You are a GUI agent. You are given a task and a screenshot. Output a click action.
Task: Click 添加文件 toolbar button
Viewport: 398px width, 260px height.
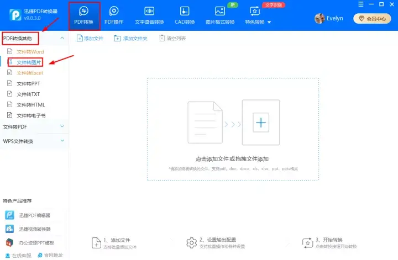[90, 38]
